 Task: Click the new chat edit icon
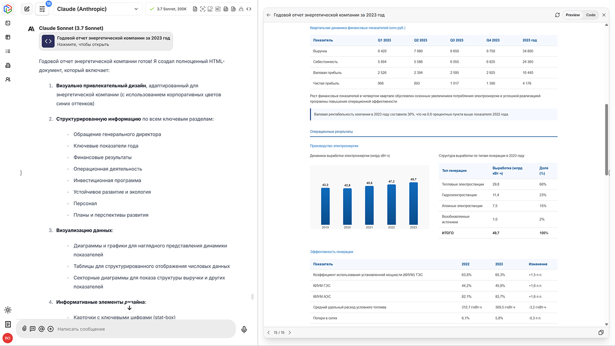27,9
